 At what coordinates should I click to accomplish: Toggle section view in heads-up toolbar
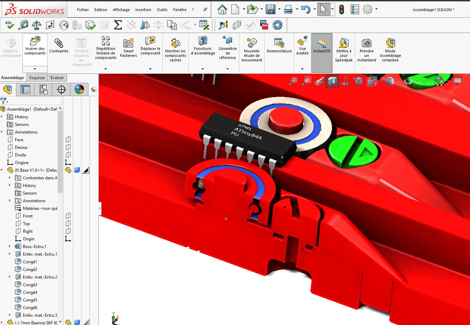332,81
